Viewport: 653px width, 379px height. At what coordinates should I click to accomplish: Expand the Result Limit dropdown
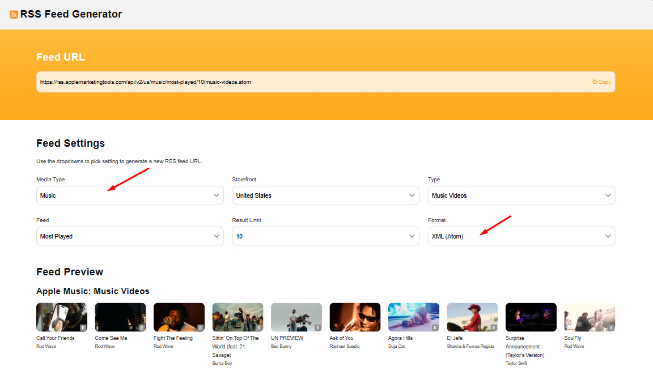tap(325, 236)
